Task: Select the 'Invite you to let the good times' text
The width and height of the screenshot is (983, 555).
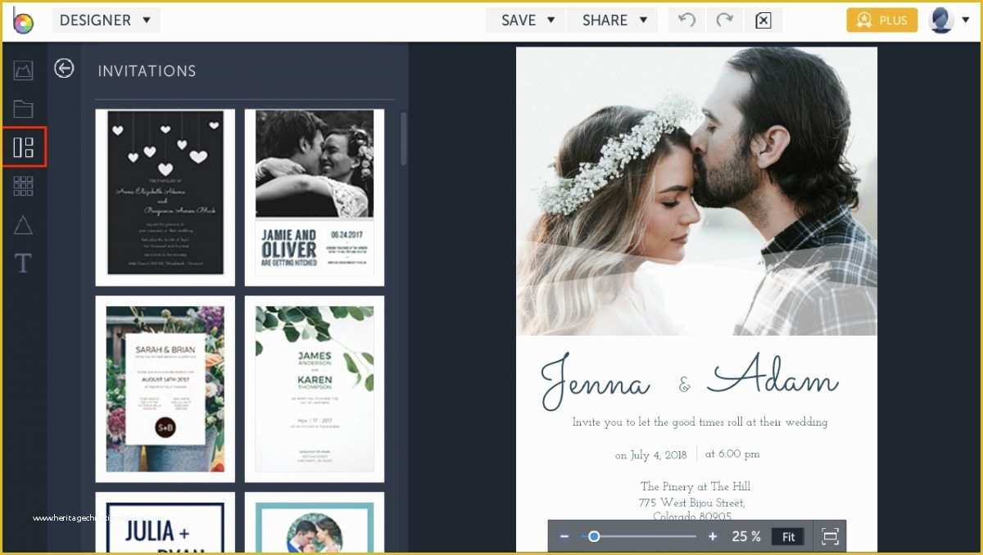Action: coord(700,422)
